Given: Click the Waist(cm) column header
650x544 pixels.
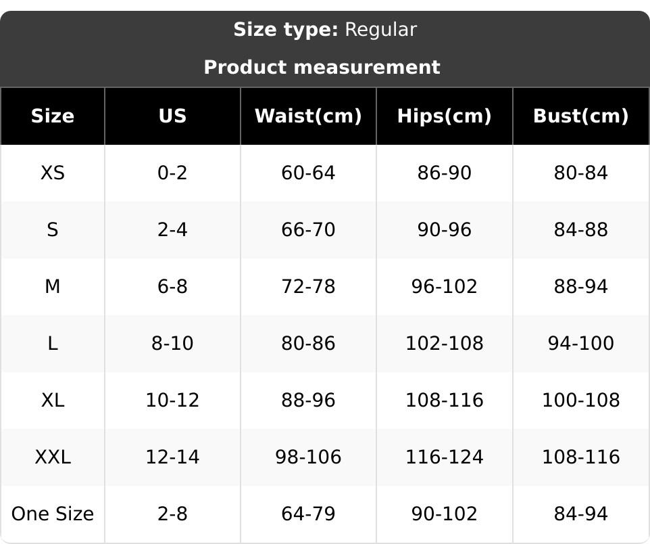Looking at the screenshot, I should coord(308,116).
